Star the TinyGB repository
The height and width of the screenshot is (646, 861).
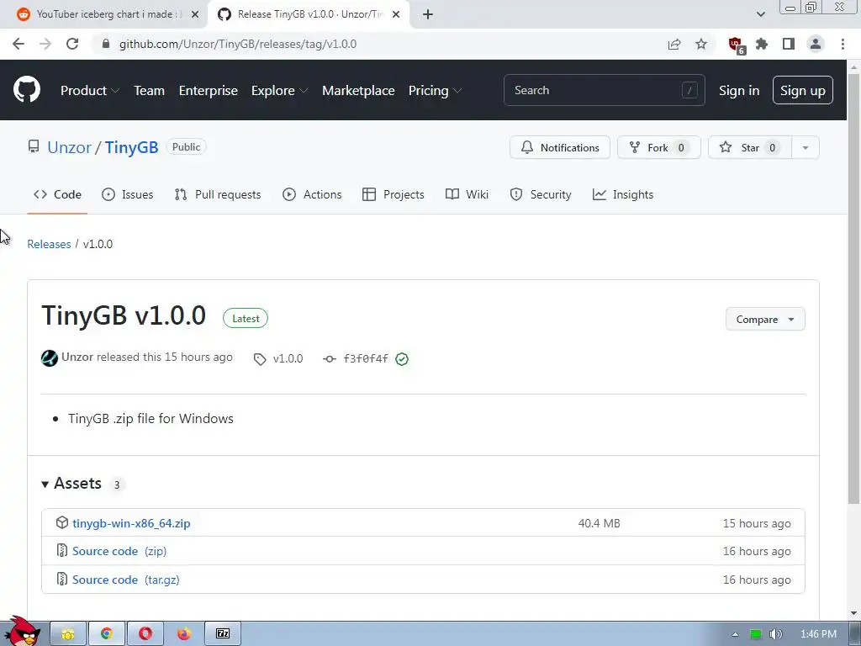750,147
